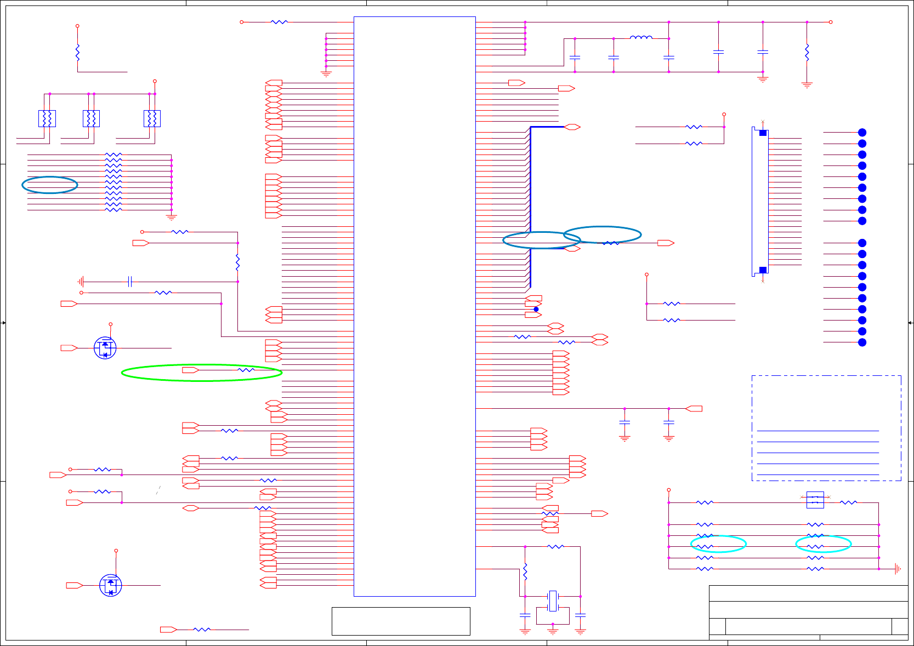Select the crystal oscillator symbol
The width and height of the screenshot is (914, 646).
(553, 601)
